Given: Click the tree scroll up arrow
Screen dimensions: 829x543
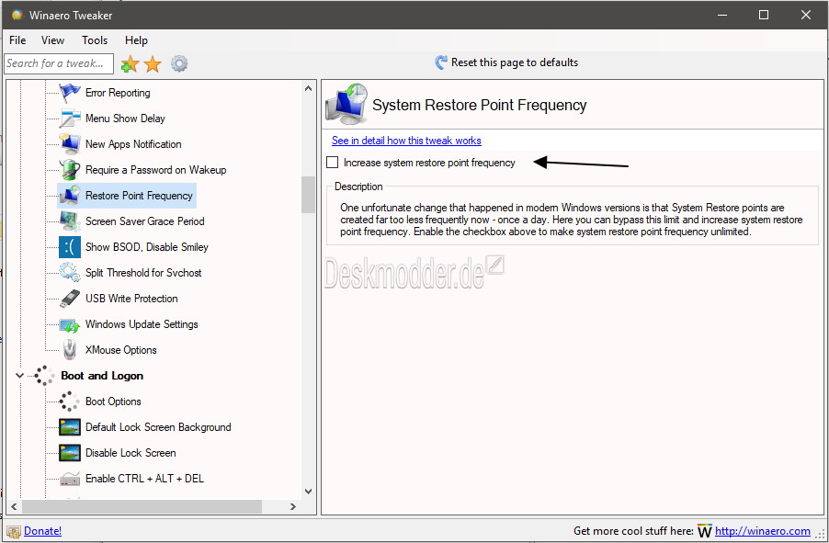Looking at the screenshot, I should coord(308,89).
